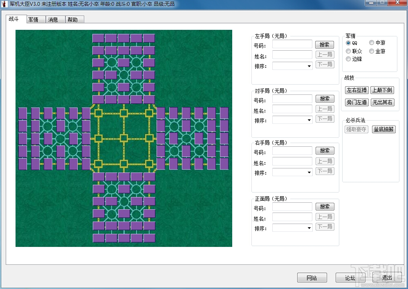Click the top-left purple piece of the top army
Viewport: 408px width, 289px height.
99,38
